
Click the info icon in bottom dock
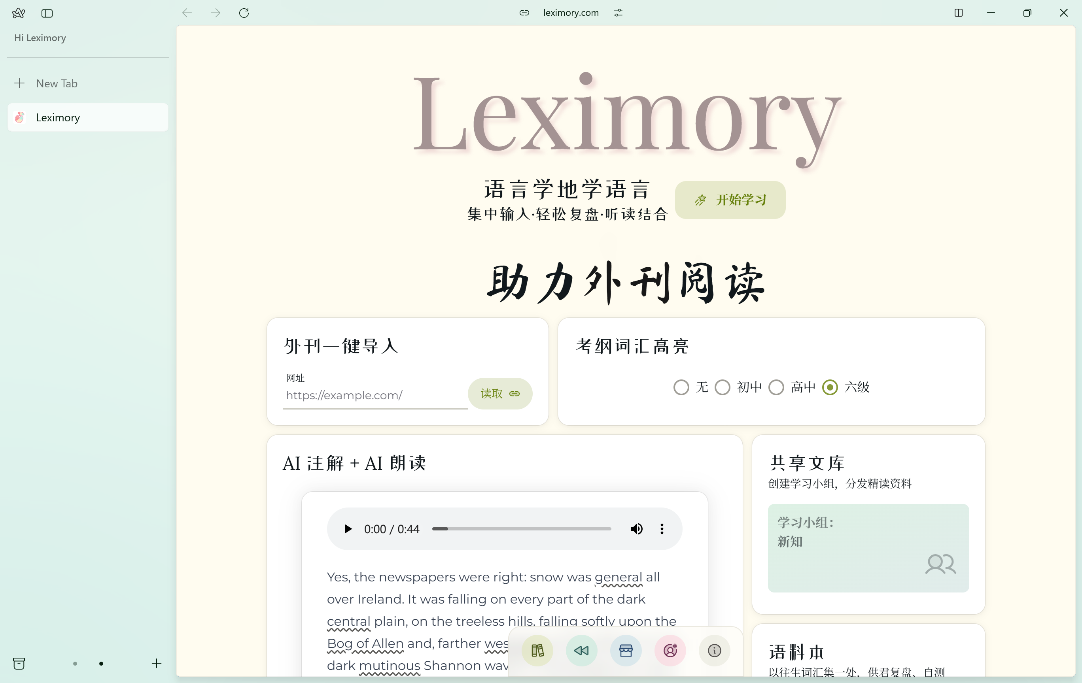tap(714, 650)
